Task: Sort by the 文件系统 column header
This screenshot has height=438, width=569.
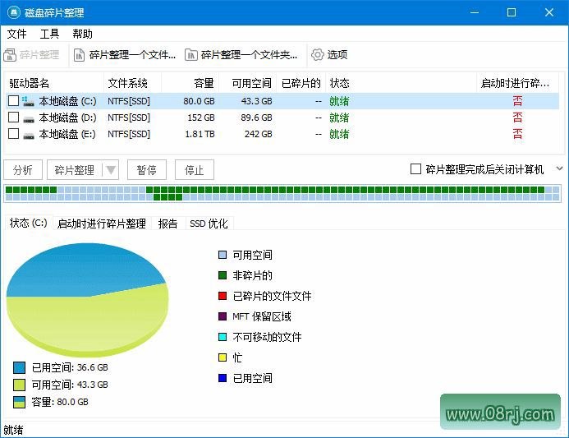Action: pos(132,83)
